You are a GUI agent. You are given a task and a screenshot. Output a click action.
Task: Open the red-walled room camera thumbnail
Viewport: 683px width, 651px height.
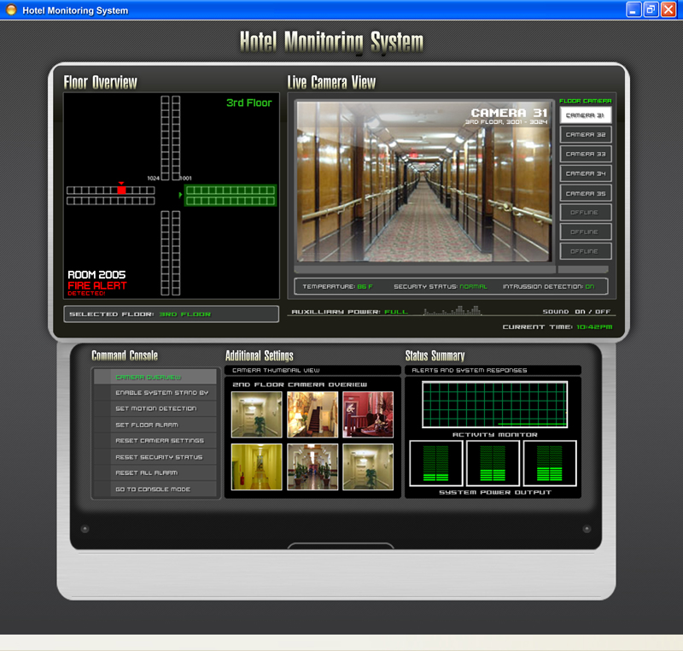pyautogui.click(x=368, y=414)
